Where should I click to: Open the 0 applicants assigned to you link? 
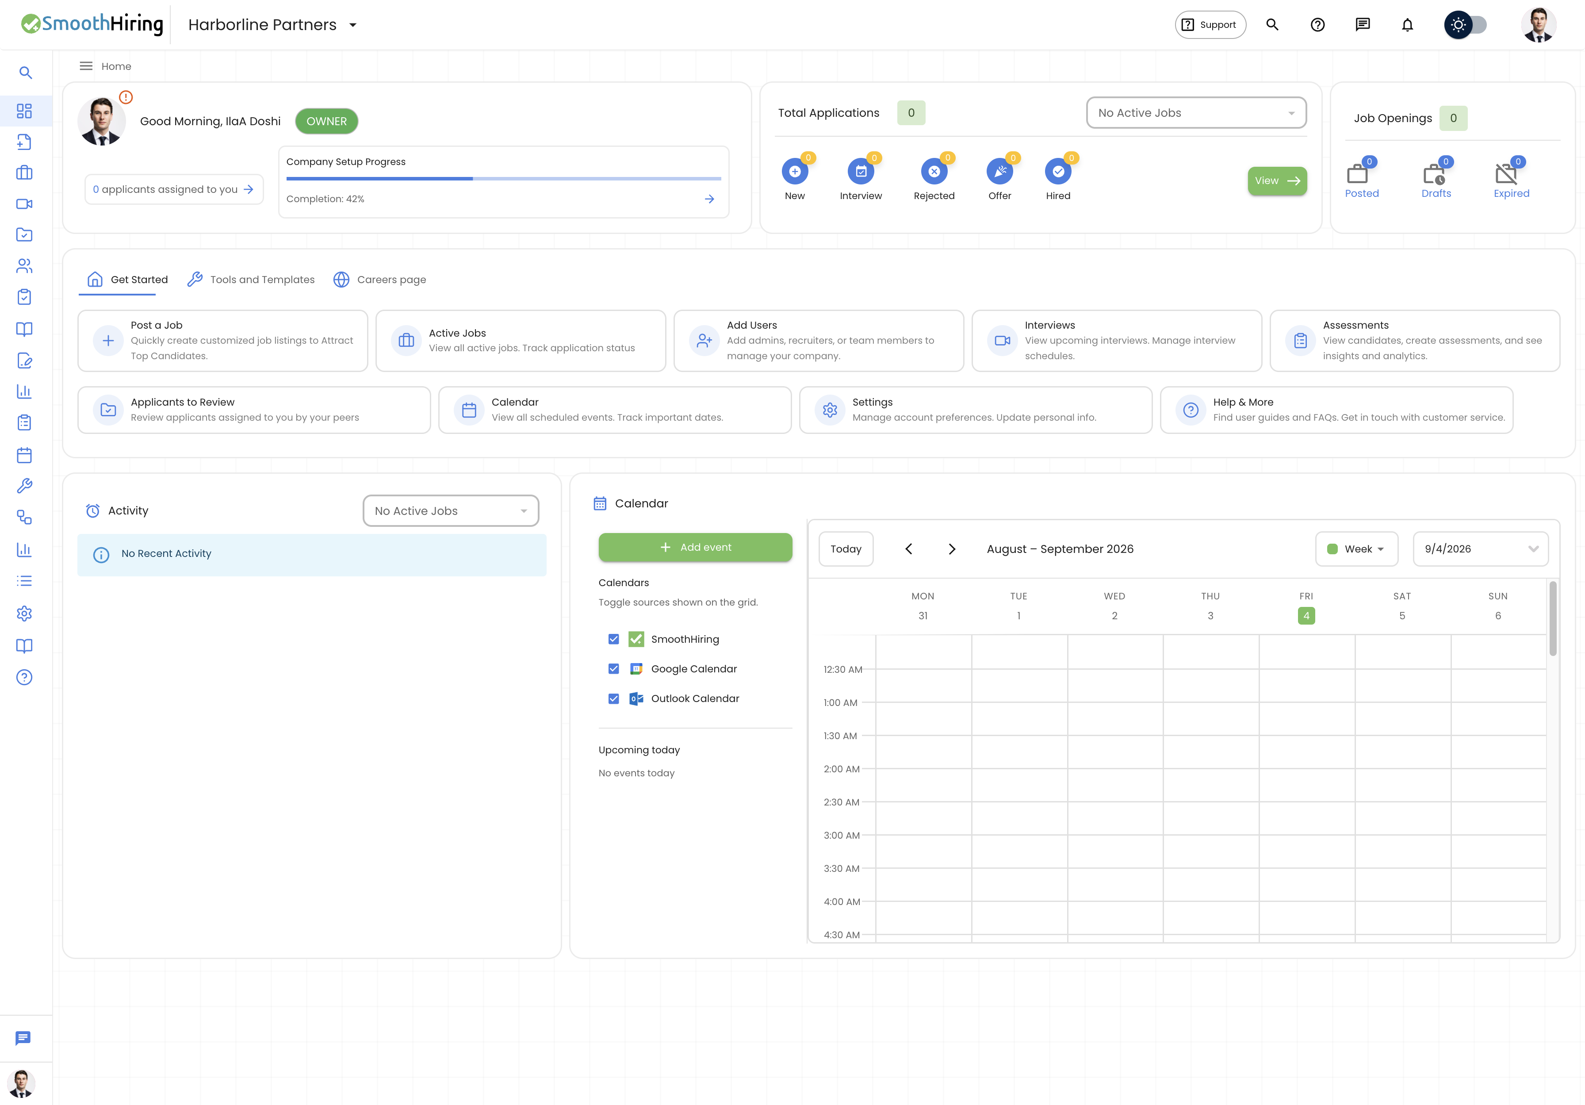coord(173,188)
